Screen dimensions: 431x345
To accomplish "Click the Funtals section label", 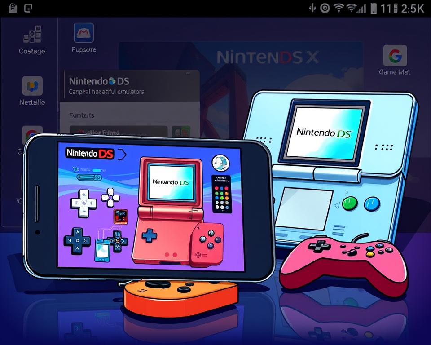I will (82, 115).
